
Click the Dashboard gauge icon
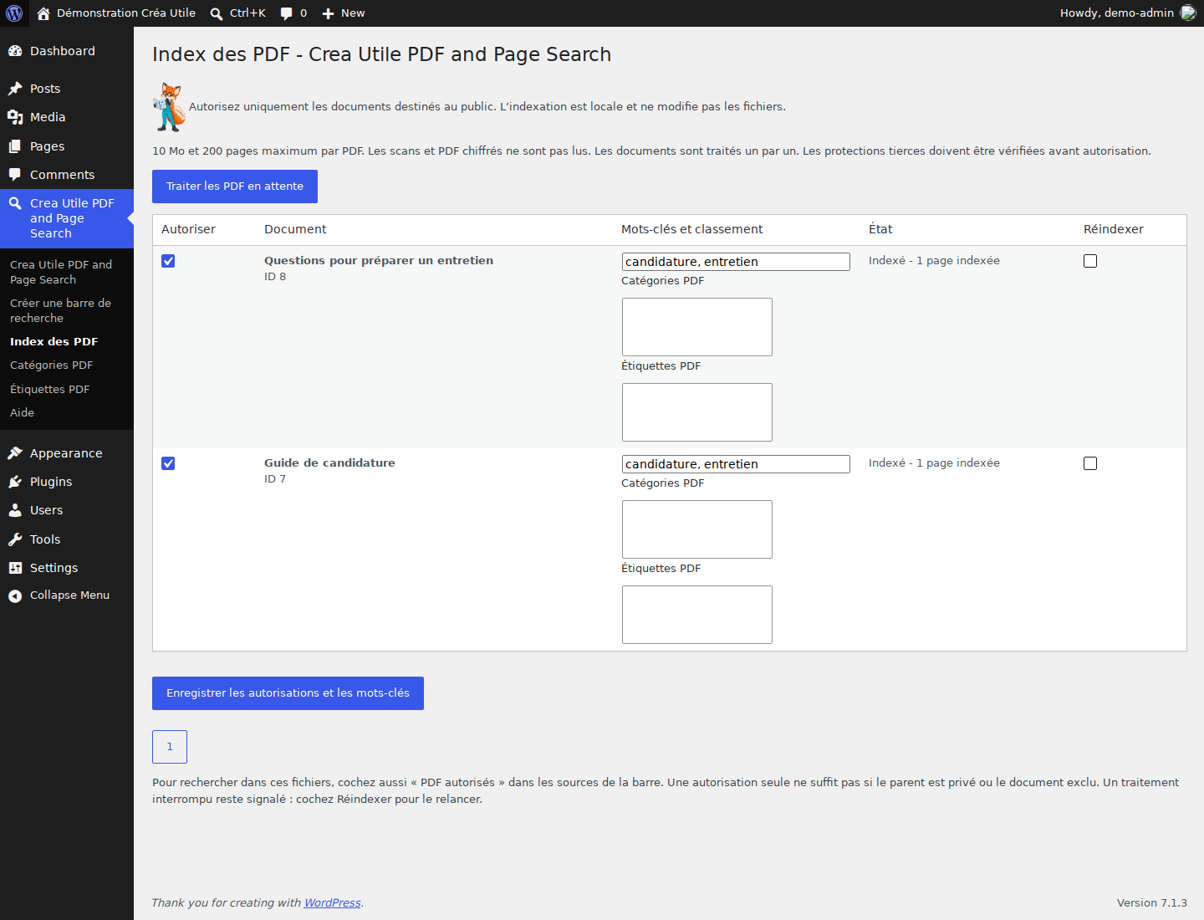point(15,51)
